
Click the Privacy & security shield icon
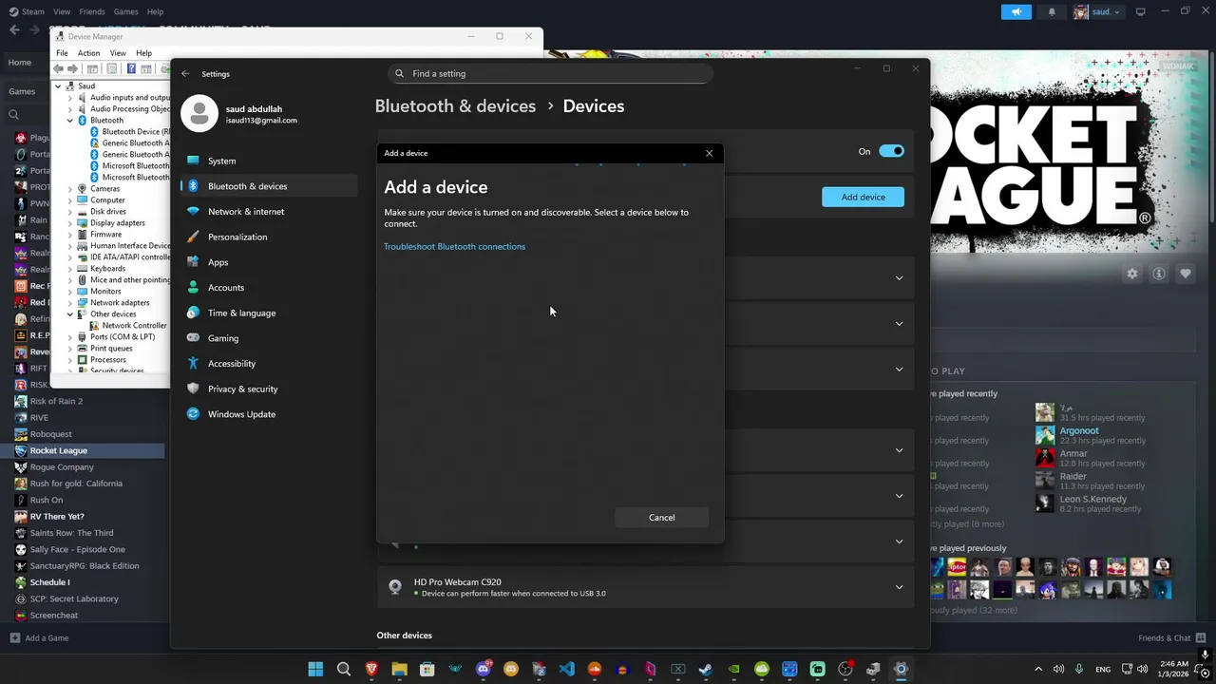click(193, 389)
